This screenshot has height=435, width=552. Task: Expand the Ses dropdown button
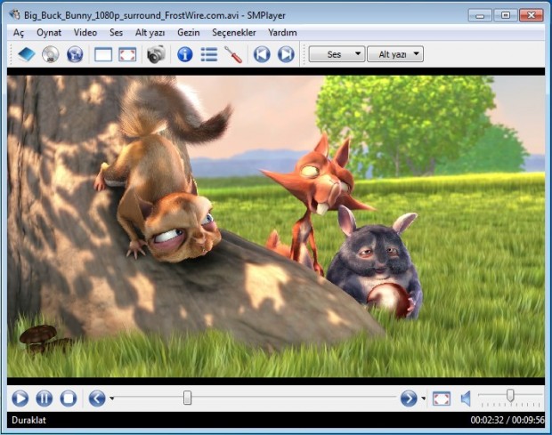click(x=337, y=54)
